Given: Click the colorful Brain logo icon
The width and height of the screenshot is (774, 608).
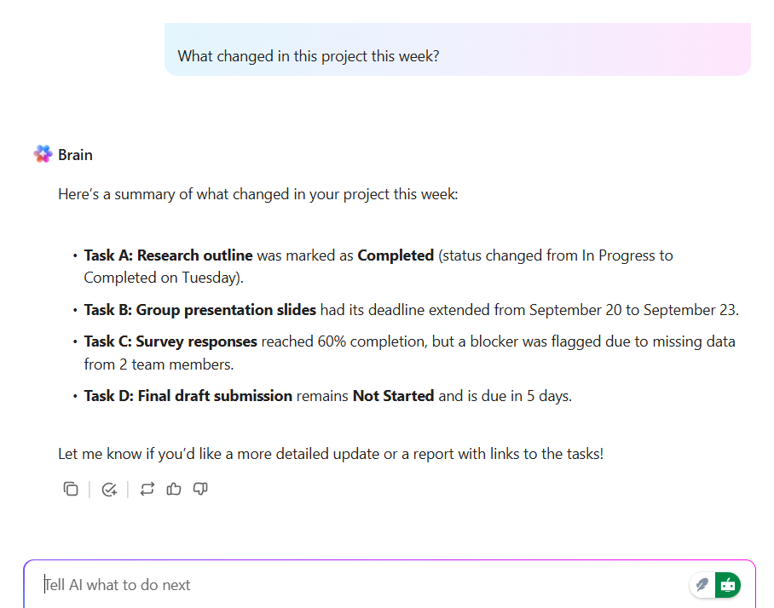Looking at the screenshot, I should click(x=43, y=154).
